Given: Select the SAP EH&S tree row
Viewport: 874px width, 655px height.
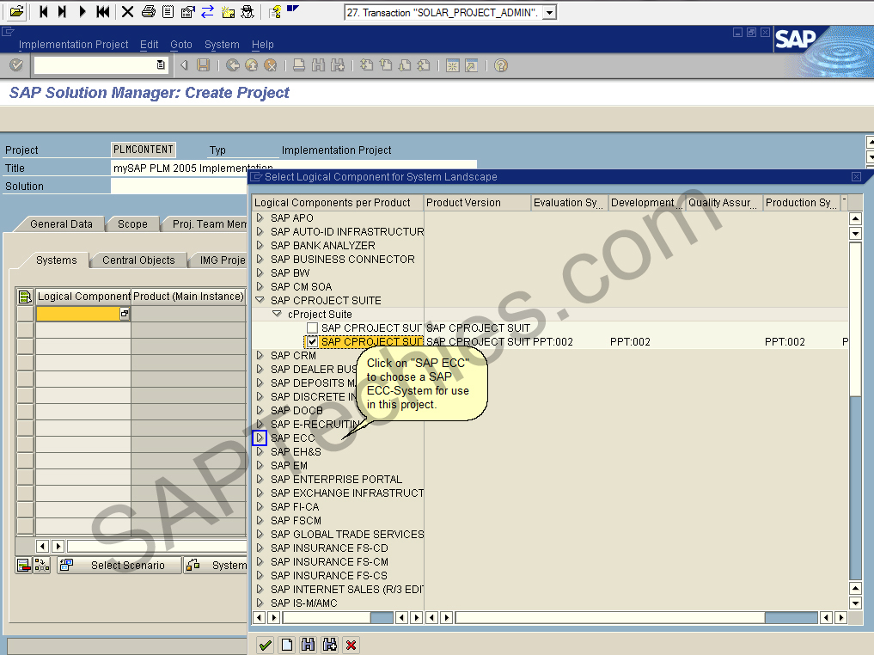Looking at the screenshot, I should click(296, 451).
